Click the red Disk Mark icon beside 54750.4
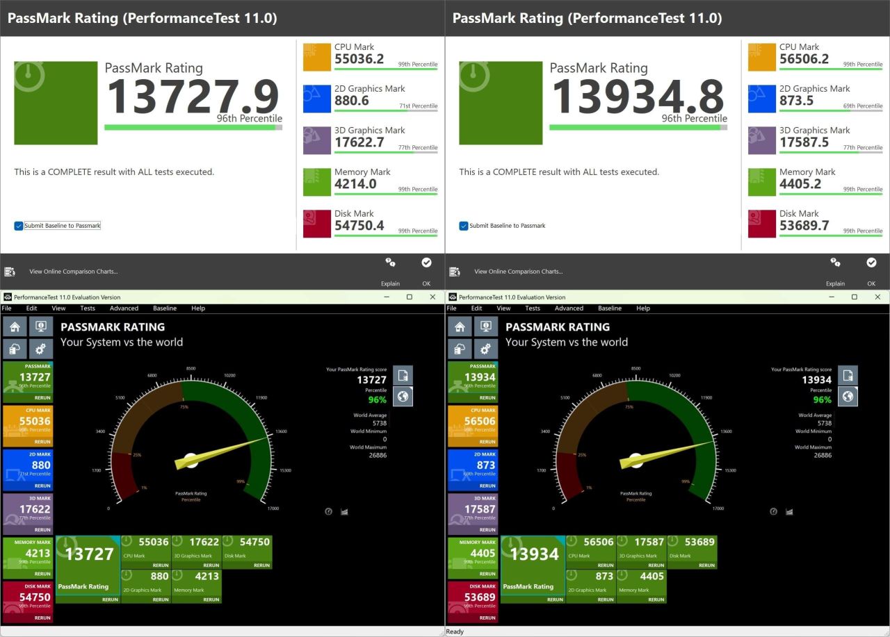 point(317,224)
